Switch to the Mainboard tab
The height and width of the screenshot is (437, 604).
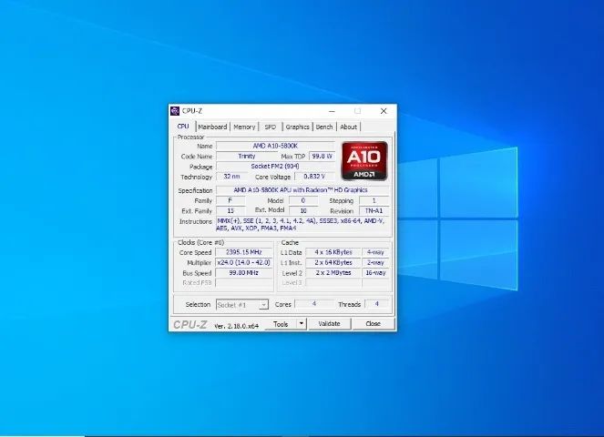[212, 127]
